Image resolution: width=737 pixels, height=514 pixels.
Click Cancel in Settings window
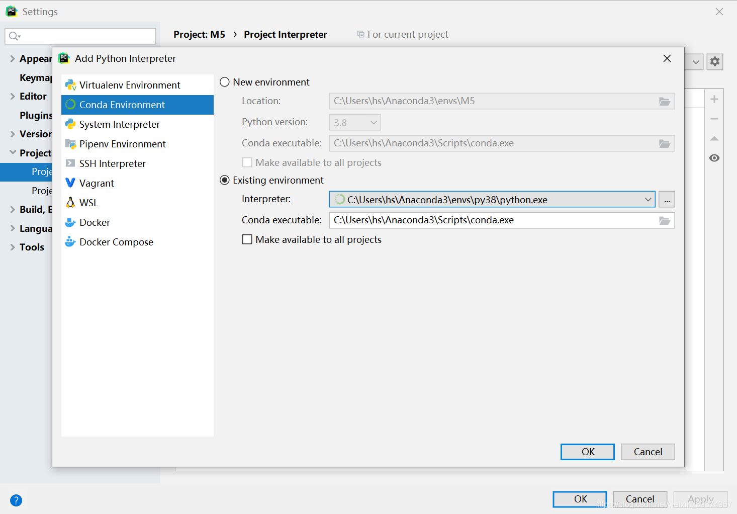point(640,499)
